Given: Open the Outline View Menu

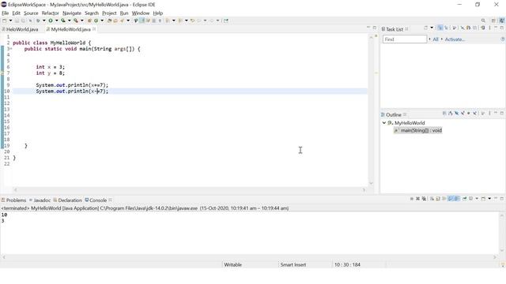Looking at the screenshot, I should (489, 114).
